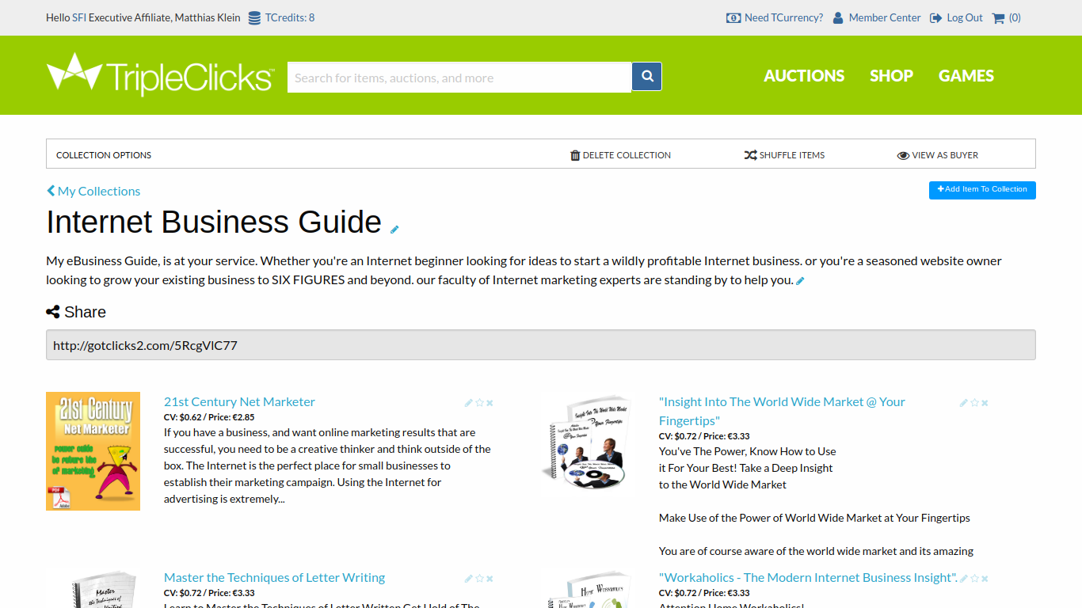
Task: Remove the 21st Century Net Marketer item
Action: coord(490,403)
